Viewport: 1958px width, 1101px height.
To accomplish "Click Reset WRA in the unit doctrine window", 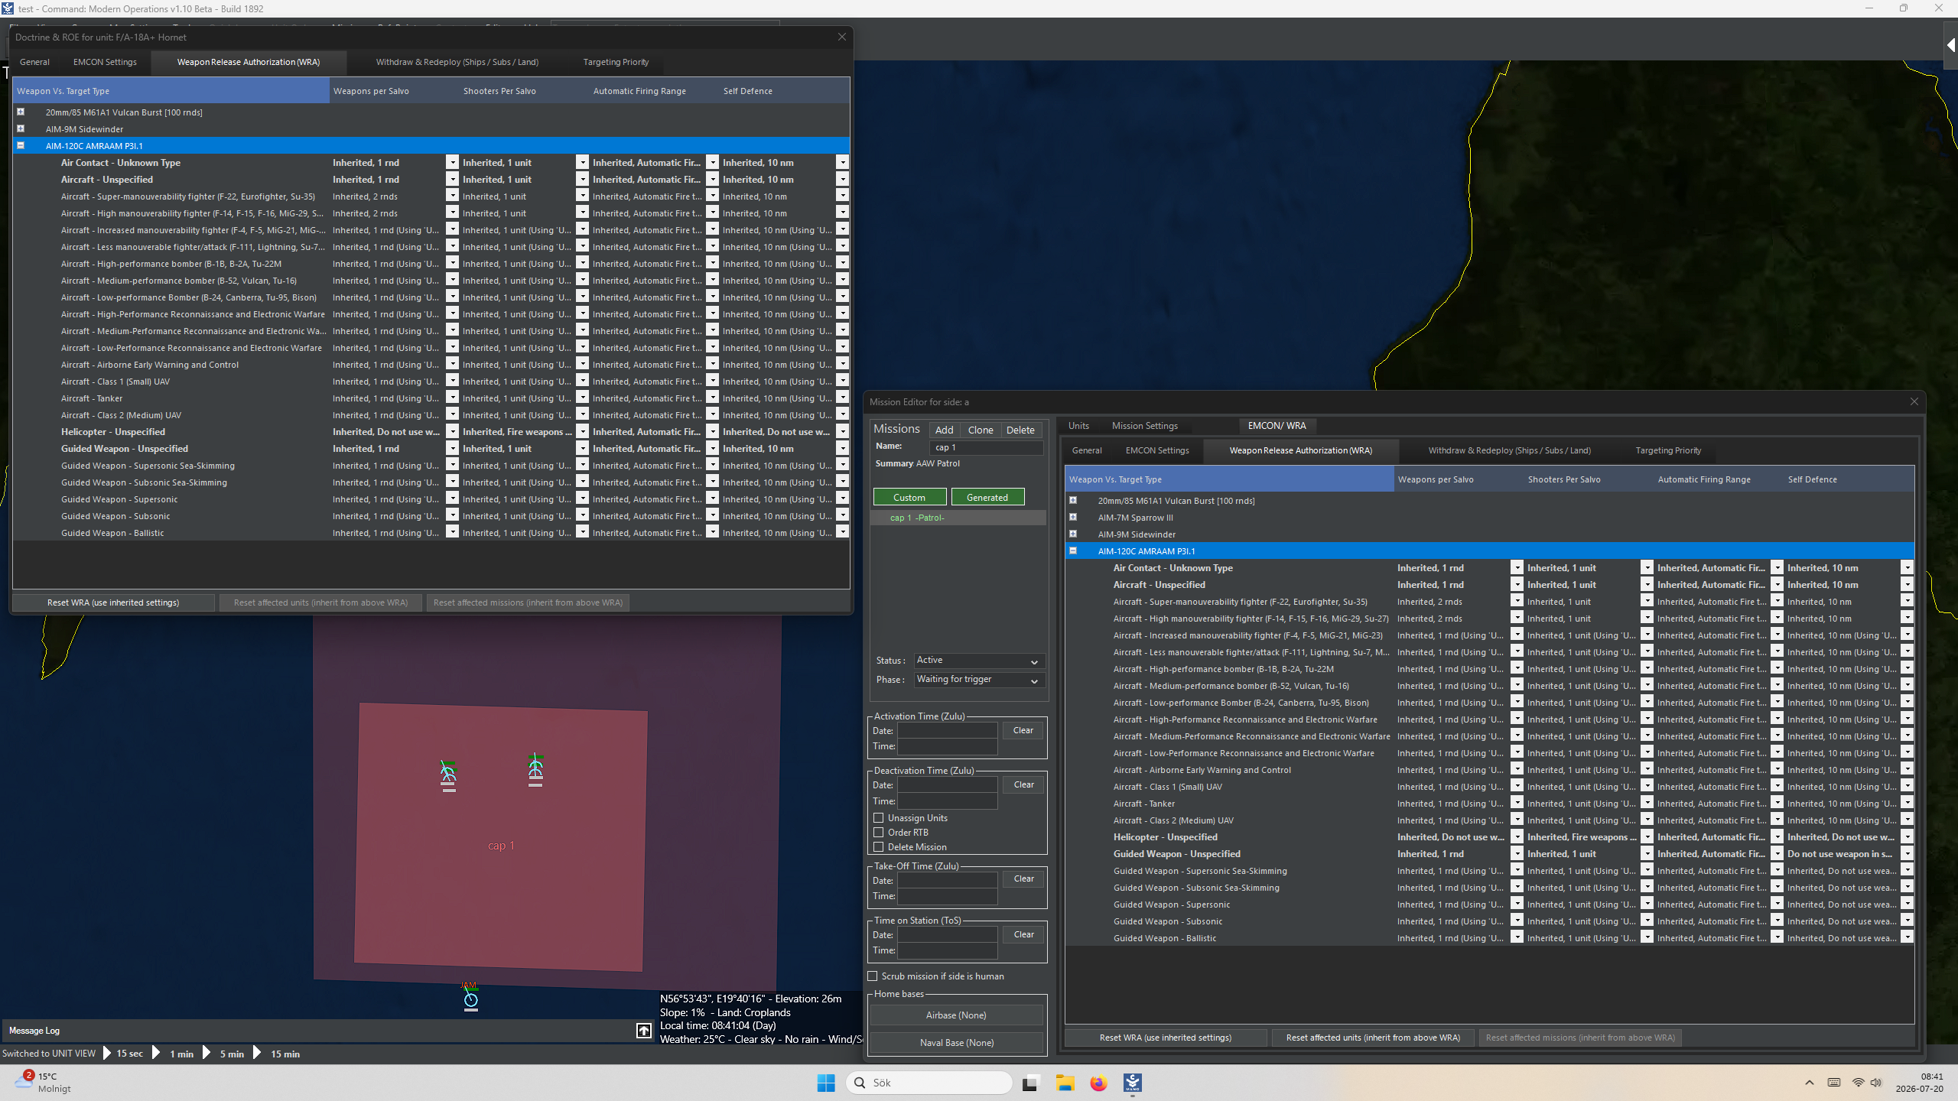I will (x=113, y=602).
